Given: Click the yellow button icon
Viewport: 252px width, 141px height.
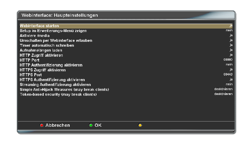Looking at the screenshot, I should [140, 125].
